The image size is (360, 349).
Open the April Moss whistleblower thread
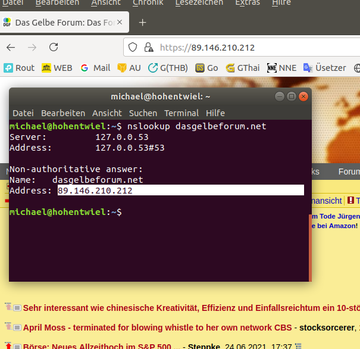click(159, 328)
